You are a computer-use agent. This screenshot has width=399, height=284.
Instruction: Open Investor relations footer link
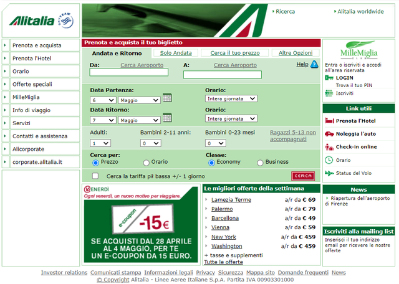pyautogui.click(x=64, y=273)
